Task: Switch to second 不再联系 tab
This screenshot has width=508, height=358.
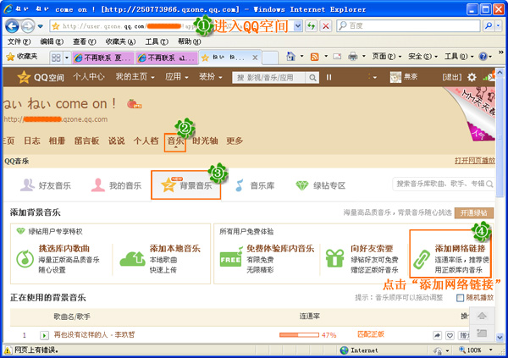Action: pyautogui.click(x=166, y=58)
